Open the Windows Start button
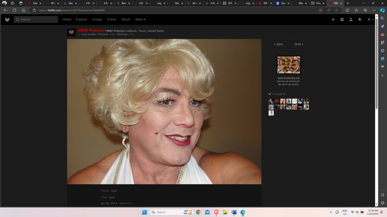Viewport: 387px width, 217px height. (144, 212)
